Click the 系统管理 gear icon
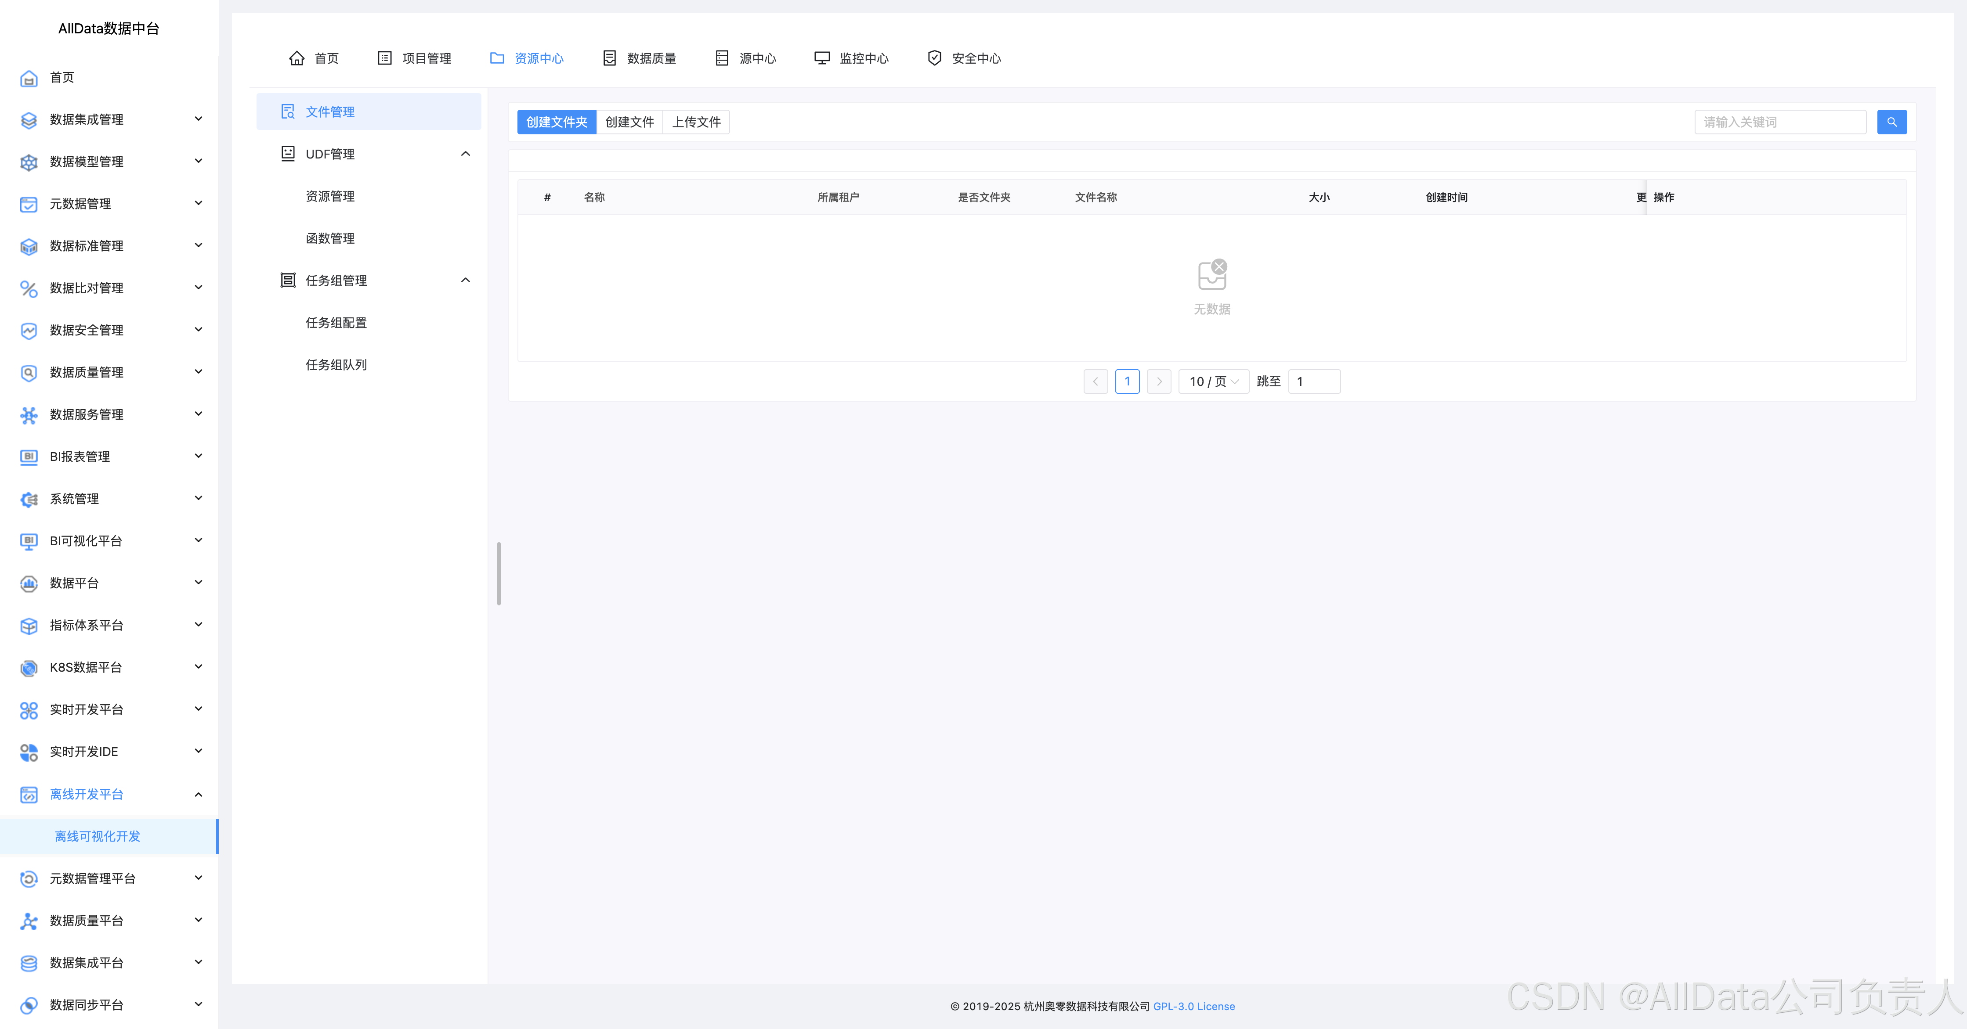 point(28,499)
